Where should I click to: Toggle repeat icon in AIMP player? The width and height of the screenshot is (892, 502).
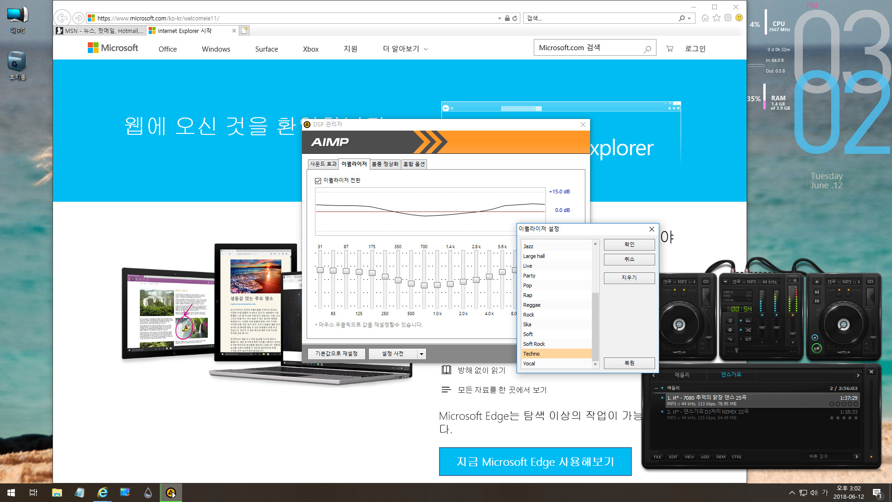tap(748, 339)
